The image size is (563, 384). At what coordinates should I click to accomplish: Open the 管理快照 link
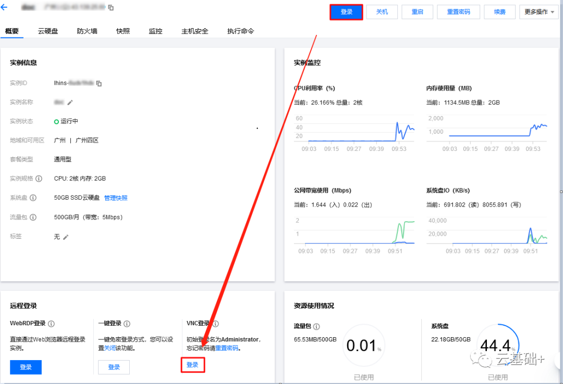click(x=116, y=198)
